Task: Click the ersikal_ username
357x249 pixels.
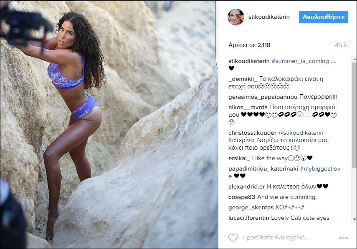Action: point(239,158)
